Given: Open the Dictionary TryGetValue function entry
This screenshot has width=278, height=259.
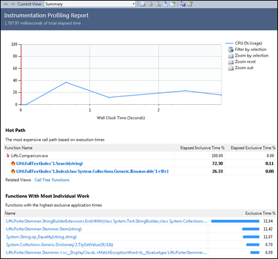Looking at the screenshot, I should point(60,245).
